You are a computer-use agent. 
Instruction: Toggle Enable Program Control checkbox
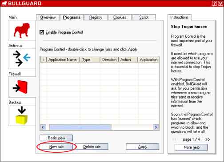click(42, 32)
